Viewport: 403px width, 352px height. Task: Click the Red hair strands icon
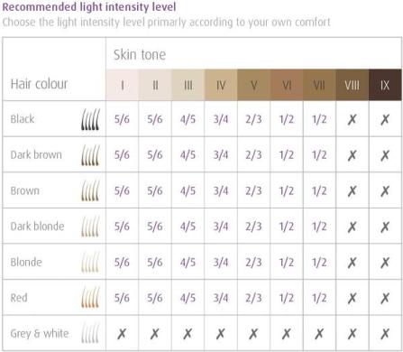(x=90, y=298)
